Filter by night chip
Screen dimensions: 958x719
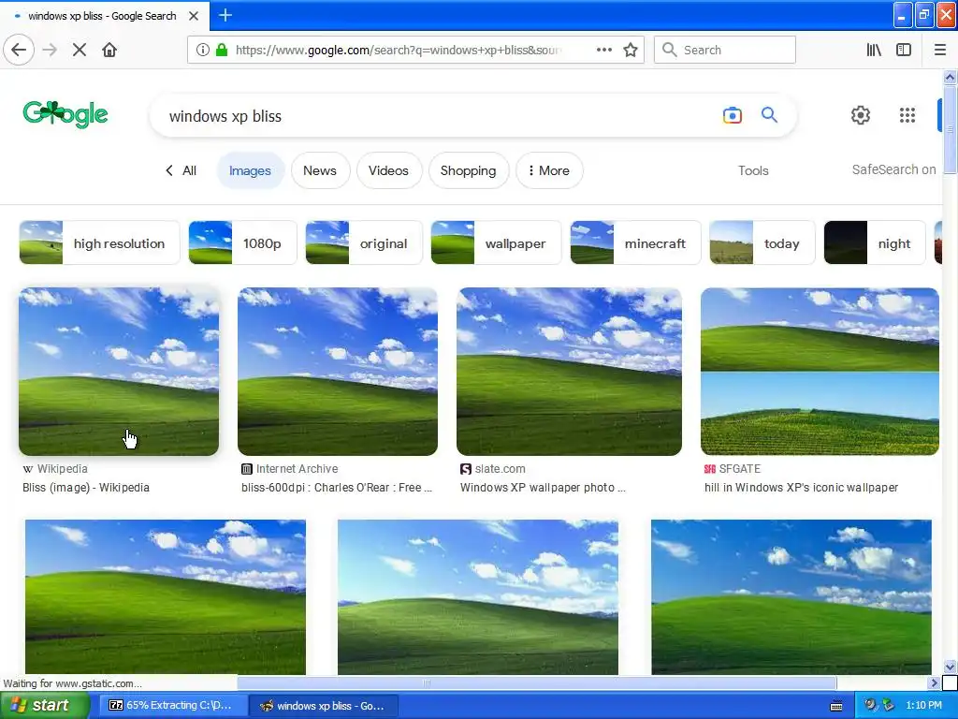pyautogui.click(x=875, y=242)
